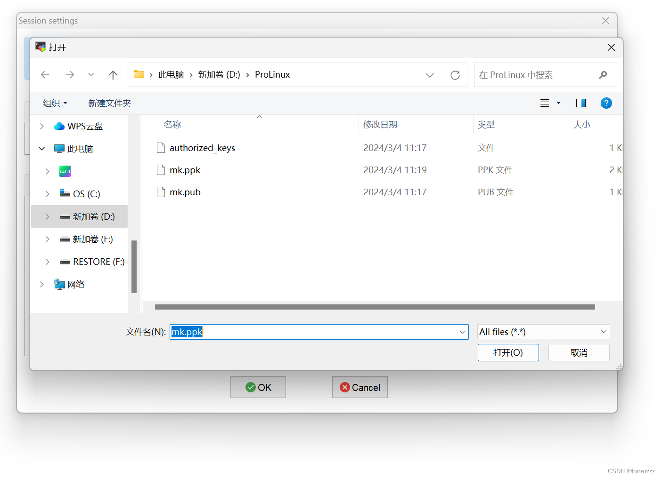Viewport: 662px width, 478px height.
Task: Toggle the preview pane icon
Action: tap(581, 103)
